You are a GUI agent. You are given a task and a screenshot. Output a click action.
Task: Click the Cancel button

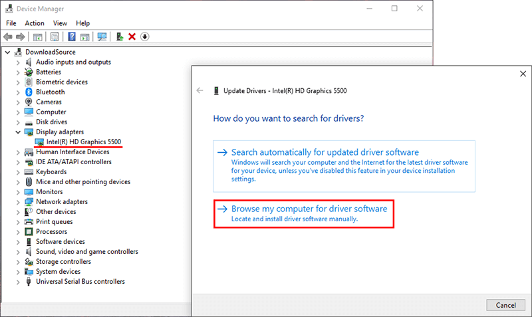tap(505, 305)
